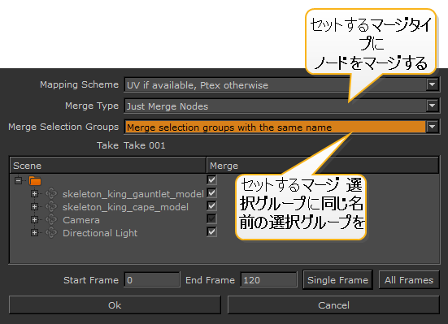
Task: Uncheck merge for skeleton_king_gauntlet_model
Action: pyautogui.click(x=211, y=192)
